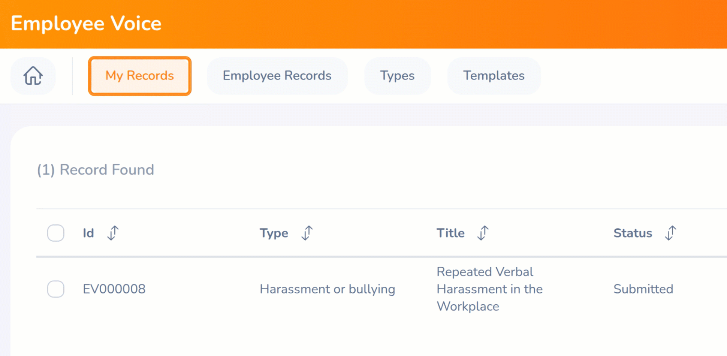
Task: Open the Types tab
Action: [x=397, y=76]
